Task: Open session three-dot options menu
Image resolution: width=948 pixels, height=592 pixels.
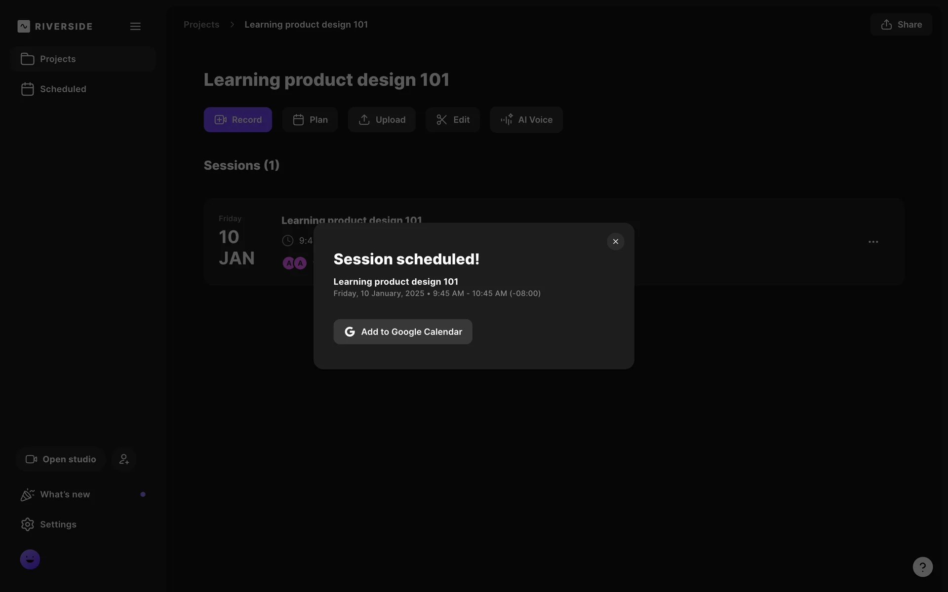Action: (x=873, y=242)
